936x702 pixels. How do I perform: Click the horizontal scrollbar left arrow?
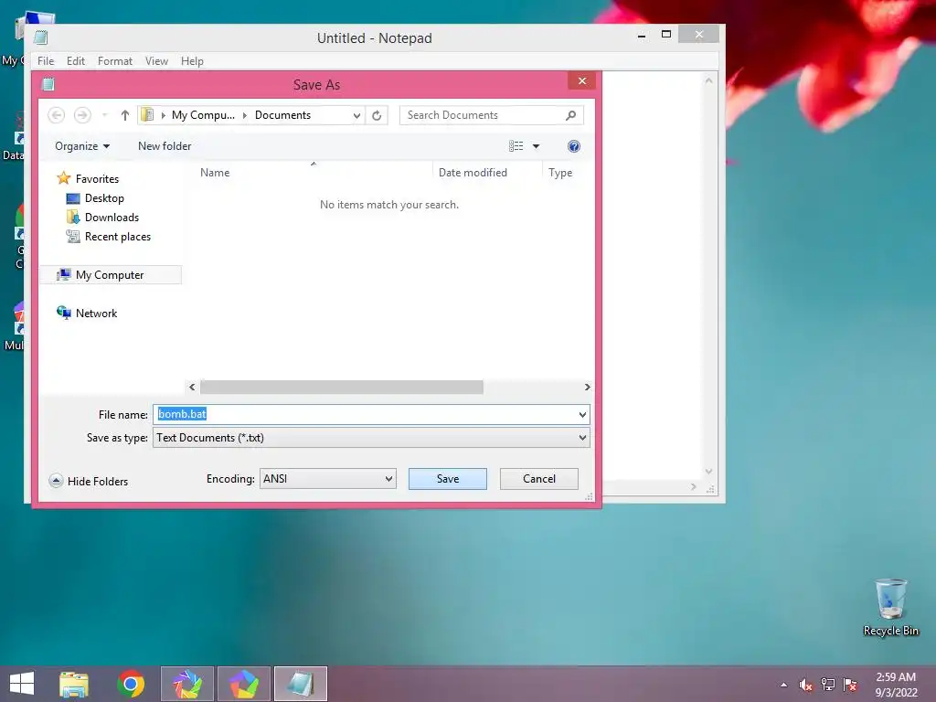(x=192, y=387)
